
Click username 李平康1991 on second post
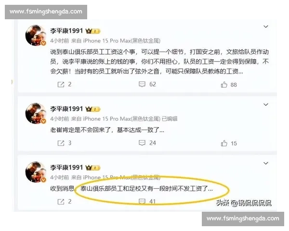point(66,109)
